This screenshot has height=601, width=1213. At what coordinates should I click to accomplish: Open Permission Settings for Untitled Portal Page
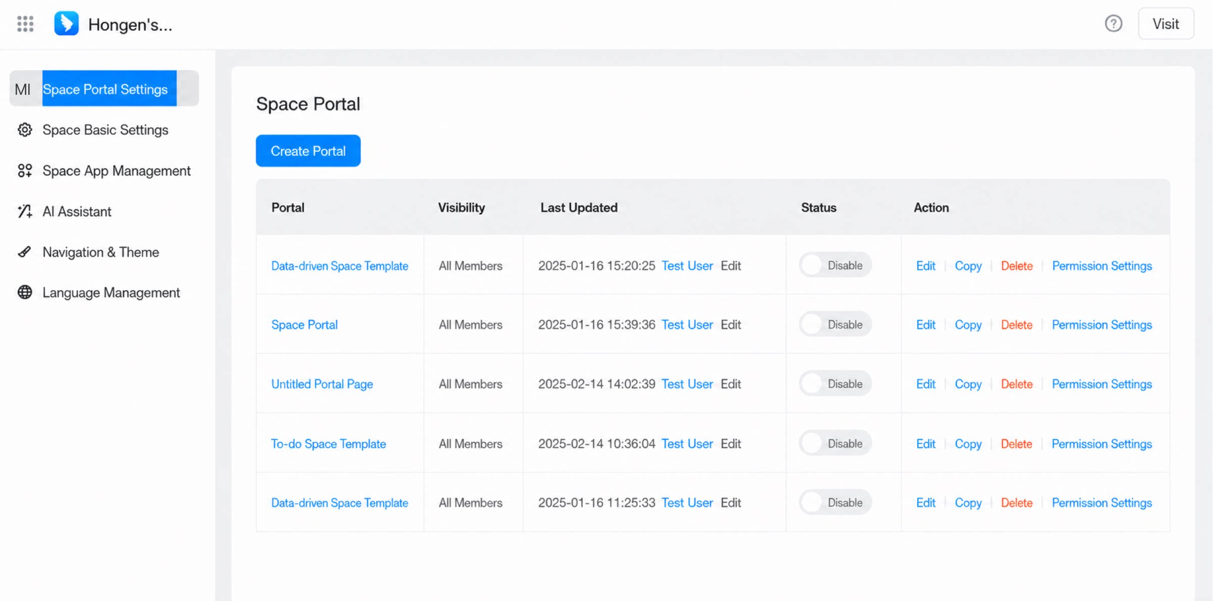1102,384
